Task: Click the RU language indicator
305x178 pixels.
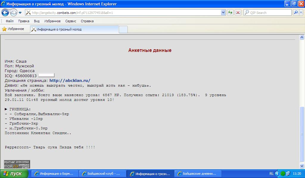Action: click(x=271, y=174)
